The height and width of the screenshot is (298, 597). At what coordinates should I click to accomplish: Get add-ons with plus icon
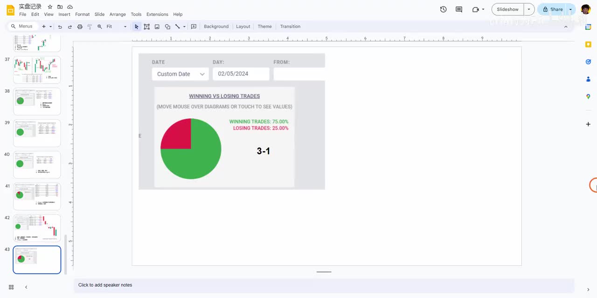point(588,124)
